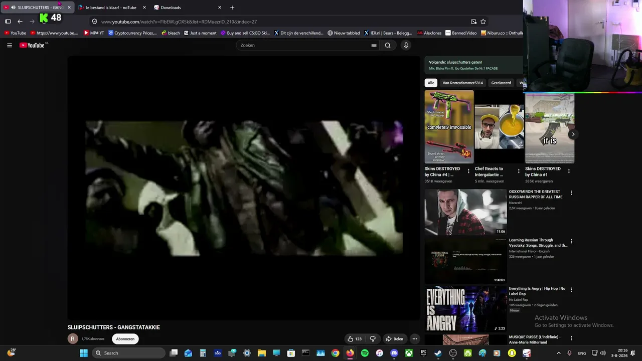Start voice search with the microphone icon
Image resolution: width=642 pixels, height=361 pixels.
point(406,45)
